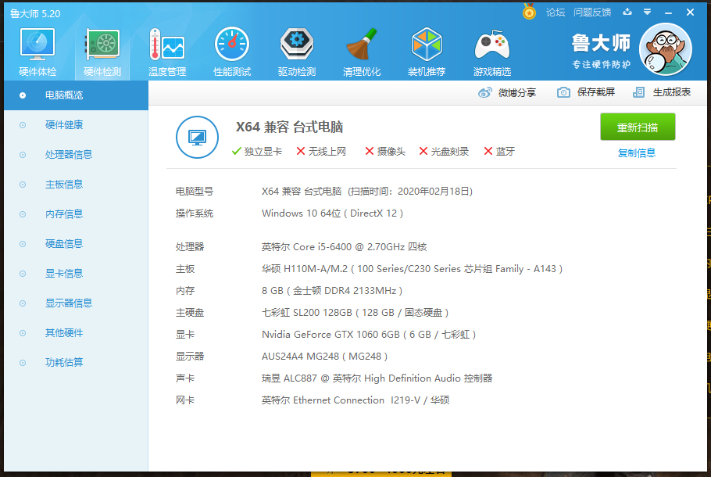This screenshot has height=477, width=711.
Task: Switch to 主板信息 sidebar section
Action: click(x=77, y=185)
